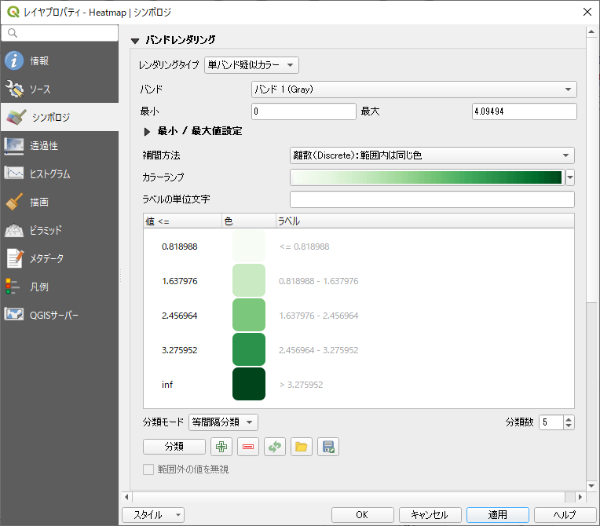Click the ヘルプ button

(565, 515)
